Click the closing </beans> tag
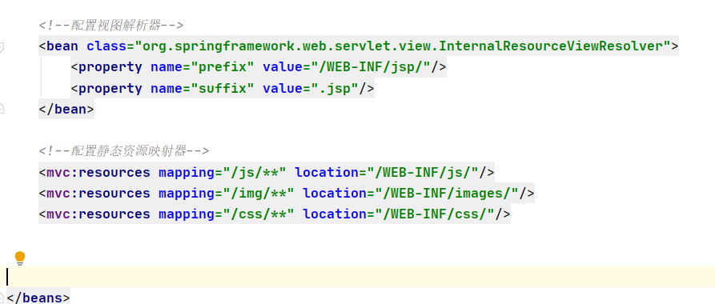This screenshot has width=715, height=304. 38,298
